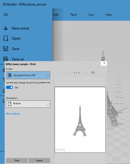The width and height of the screenshot is (130, 164).
Task: Click the Open file icon
Action: point(6,38)
